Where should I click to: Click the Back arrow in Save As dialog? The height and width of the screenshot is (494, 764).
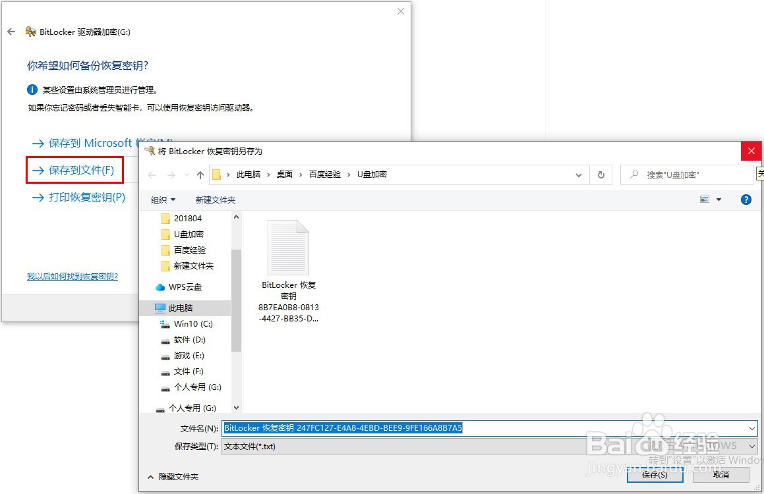tap(152, 175)
